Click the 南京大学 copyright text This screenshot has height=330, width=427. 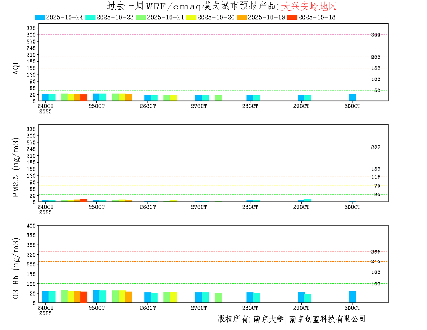tap(268, 319)
